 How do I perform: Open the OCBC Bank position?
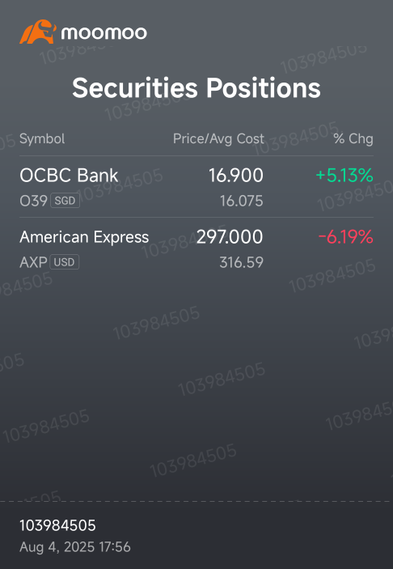pos(196,187)
